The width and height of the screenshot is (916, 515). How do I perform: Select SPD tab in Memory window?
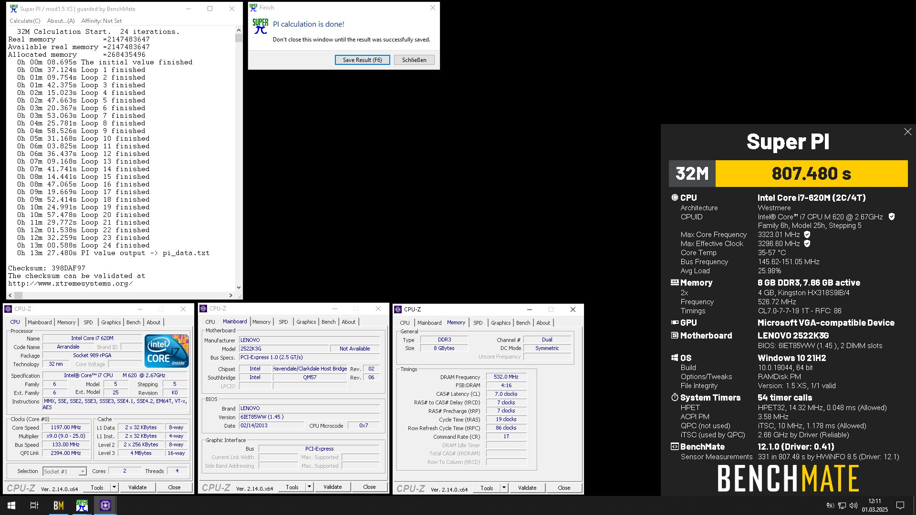point(478,323)
